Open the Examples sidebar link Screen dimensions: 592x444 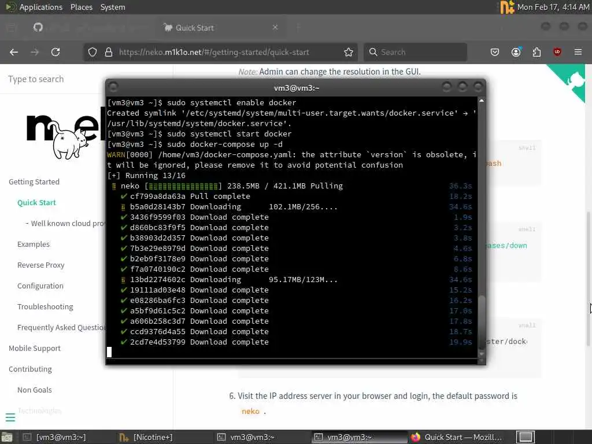(x=33, y=245)
